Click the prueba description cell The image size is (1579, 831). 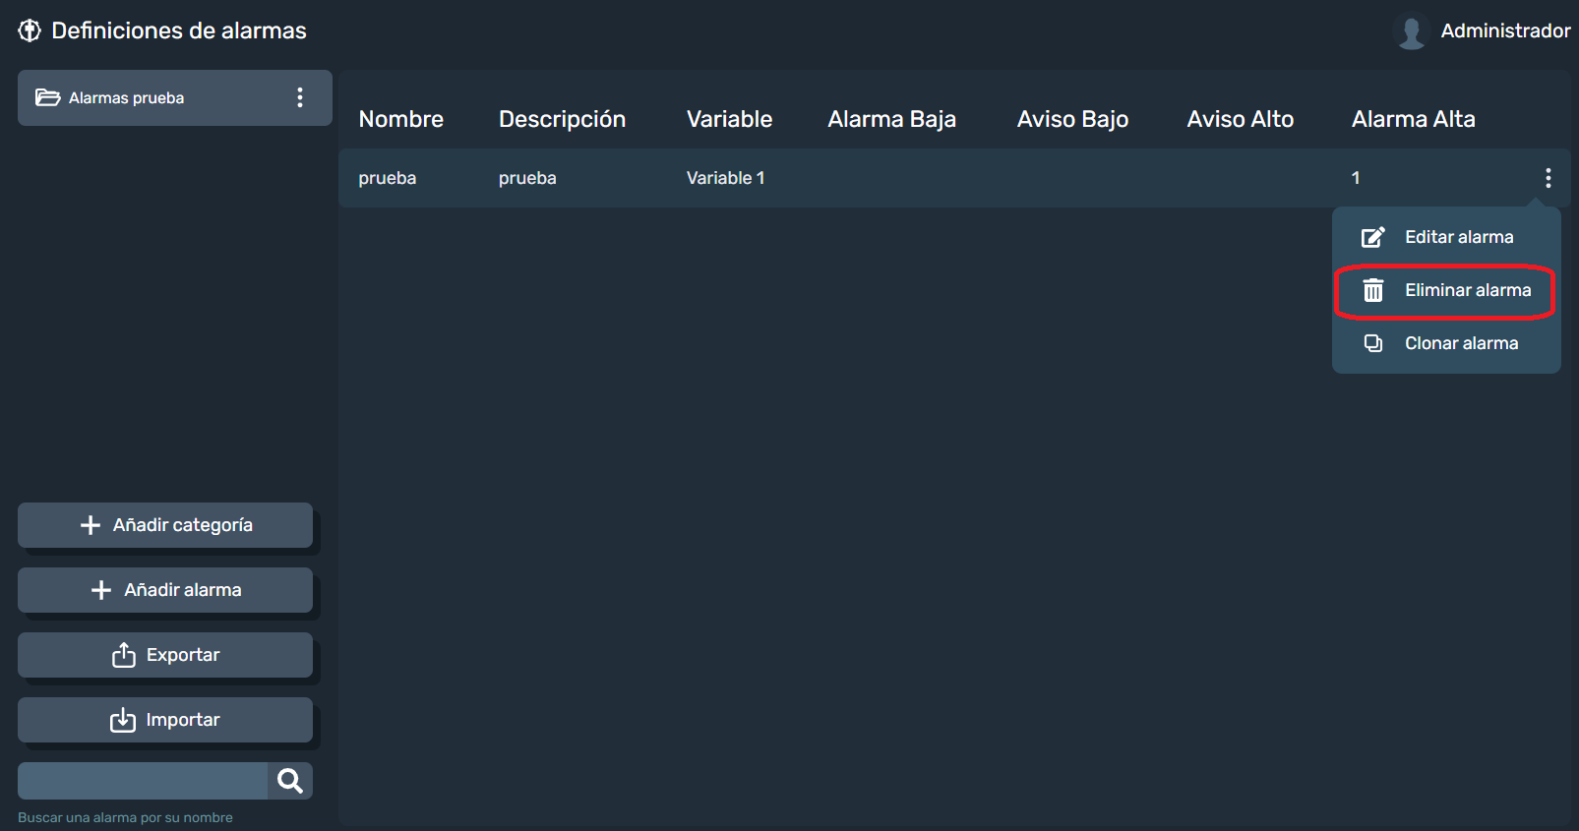point(527,178)
